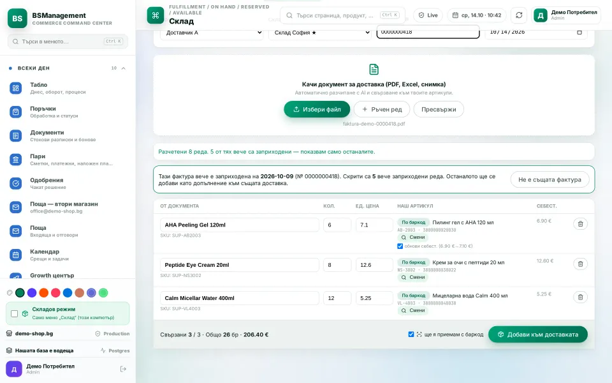Click the invoice number field 0000000418

[428, 32]
